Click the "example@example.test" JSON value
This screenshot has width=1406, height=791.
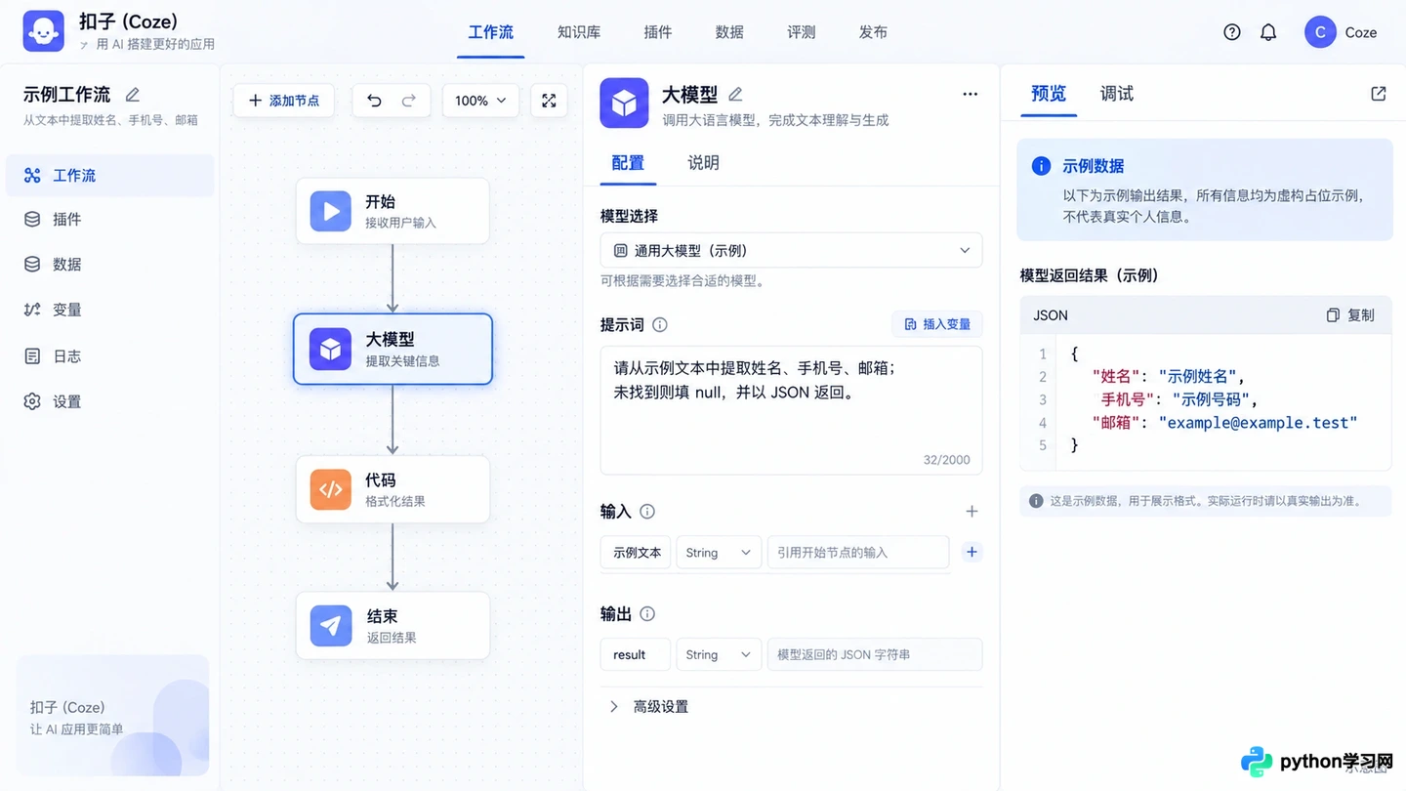pyautogui.click(x=1258, y=422)
